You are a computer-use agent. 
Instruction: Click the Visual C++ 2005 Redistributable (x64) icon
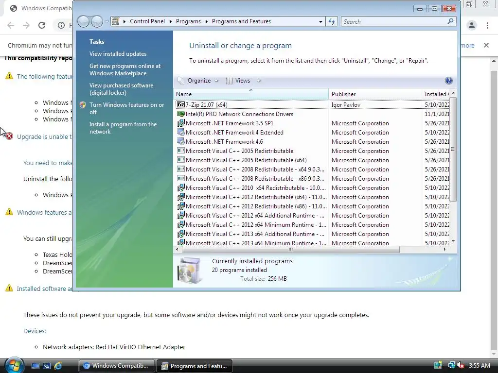pos(181,160)
